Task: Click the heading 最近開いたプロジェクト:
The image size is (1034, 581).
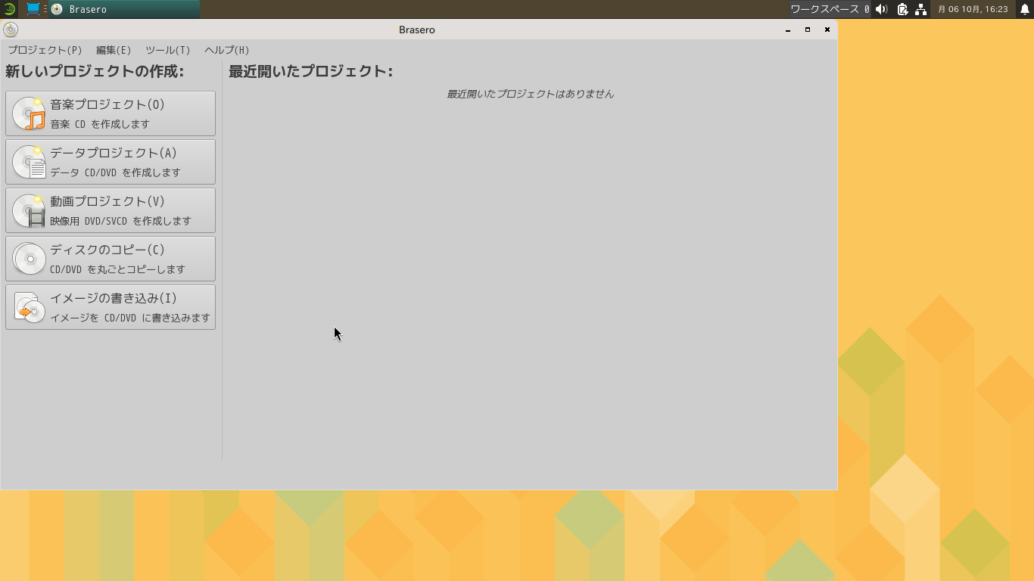Action: pyautogui.click(x=310, y=71)
